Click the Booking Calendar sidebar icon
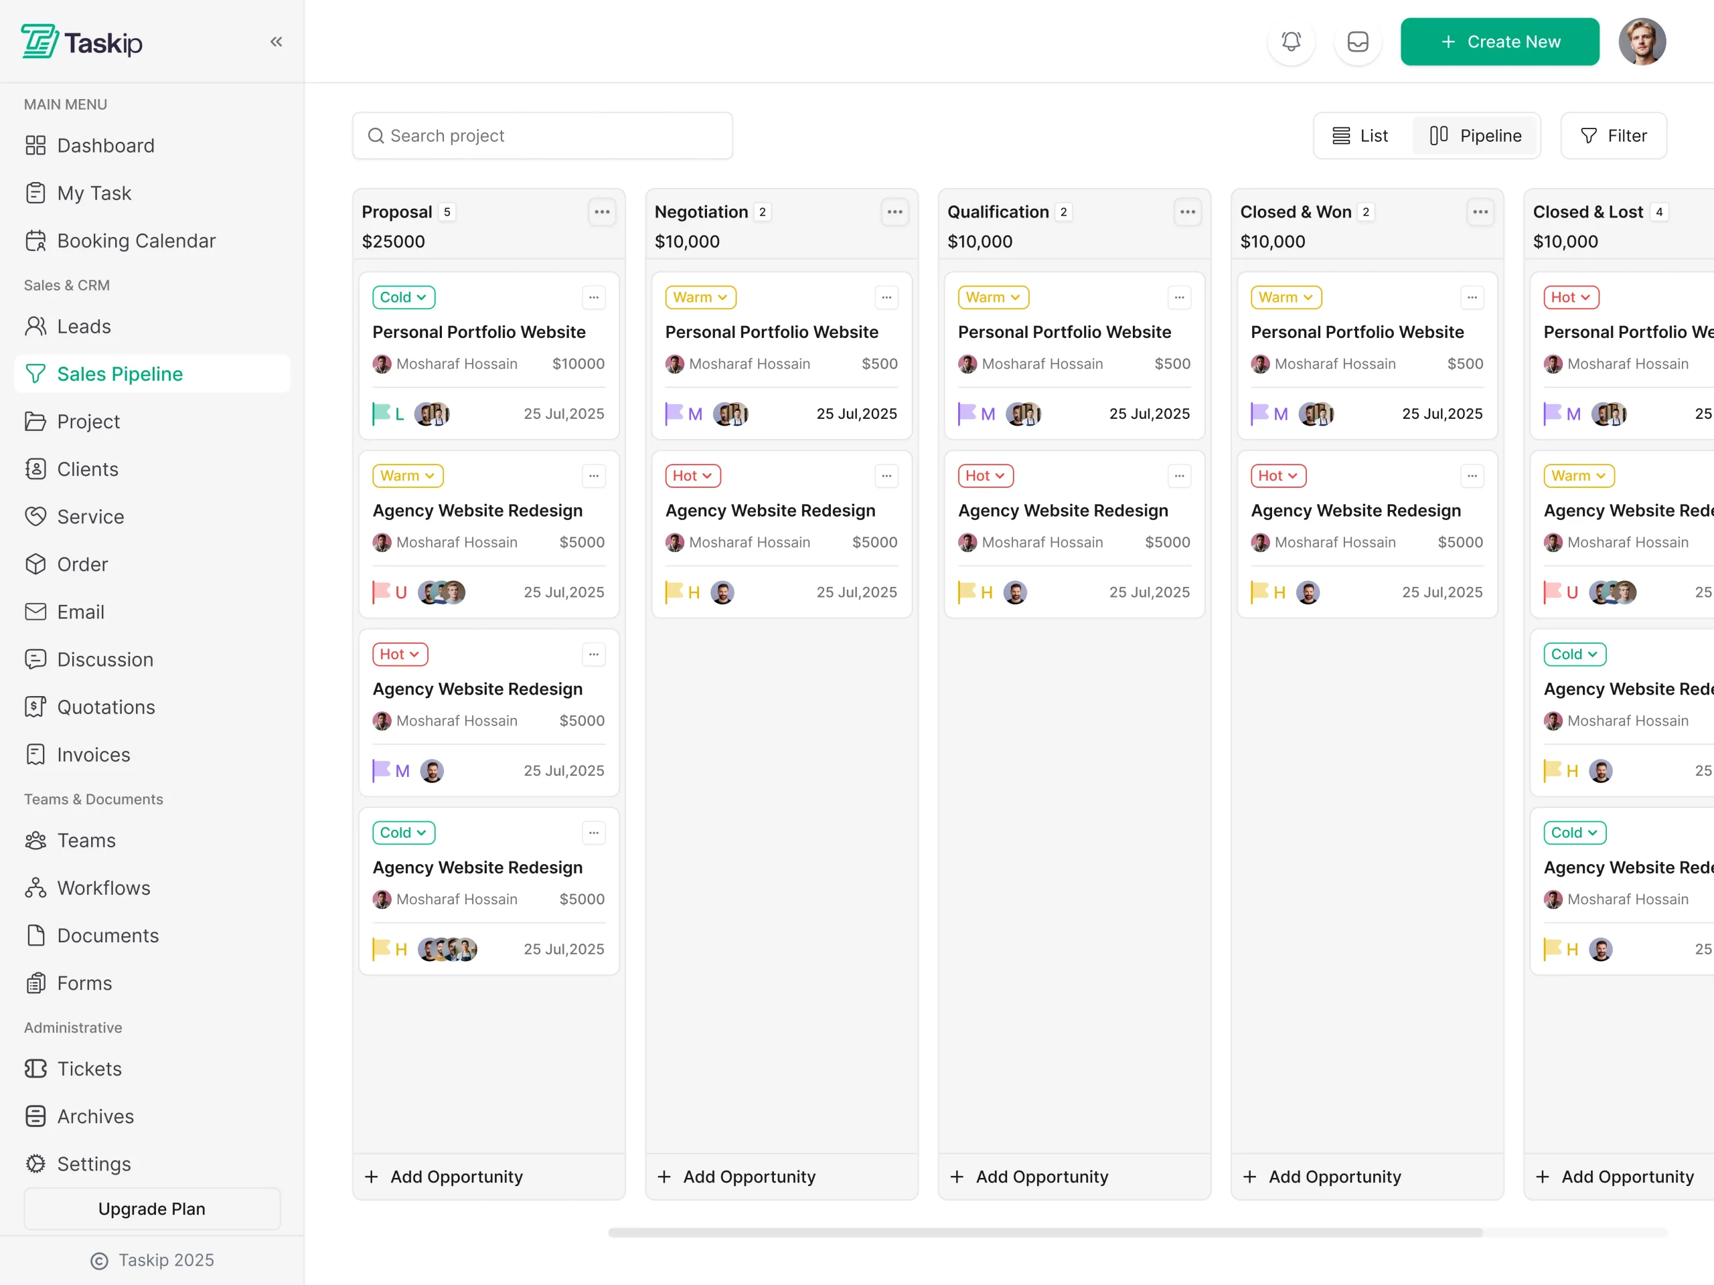The height and width of the screenshot is (1285, 1714). (x=35, y=241)
